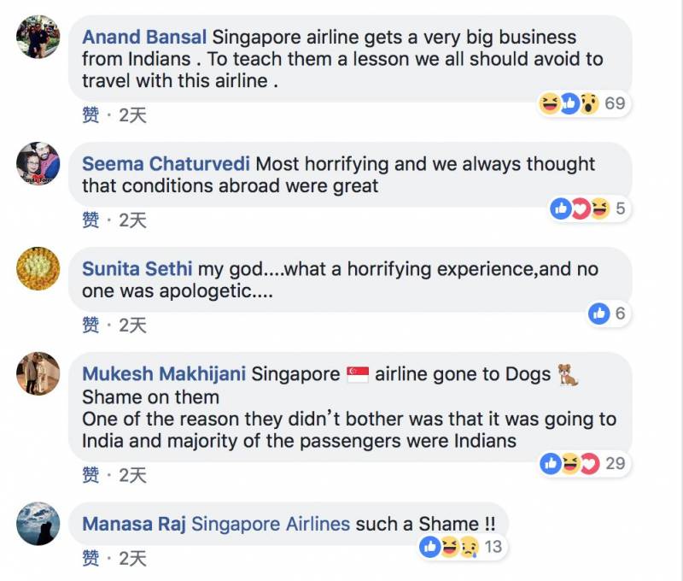Screen dimensions: 683x581
Task: Click Anand Bansal's profile picture
Action: coord(38,37)
